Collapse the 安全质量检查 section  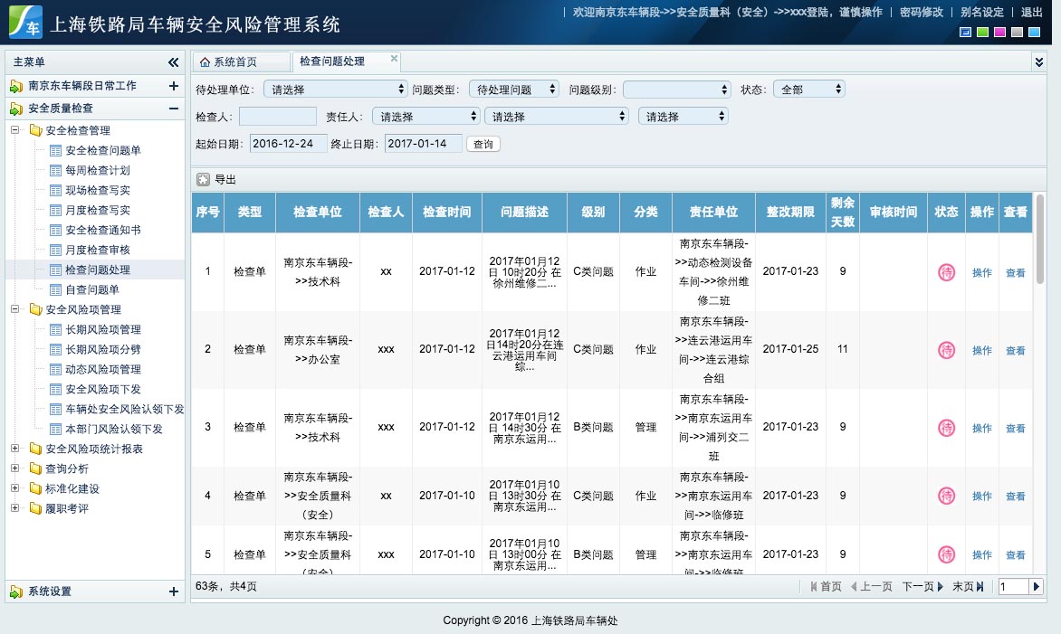pyautogui.click(x=173, y=109)
